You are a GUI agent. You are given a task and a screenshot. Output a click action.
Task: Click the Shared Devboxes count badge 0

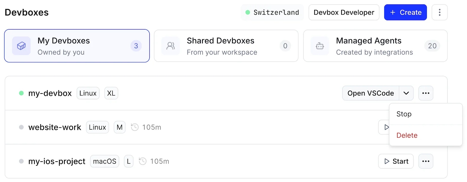[x=285, y=46]
